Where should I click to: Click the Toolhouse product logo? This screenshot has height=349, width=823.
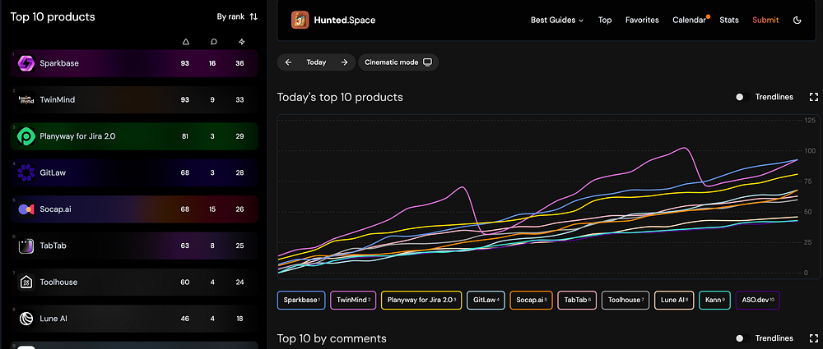click(x=26, y=282)
